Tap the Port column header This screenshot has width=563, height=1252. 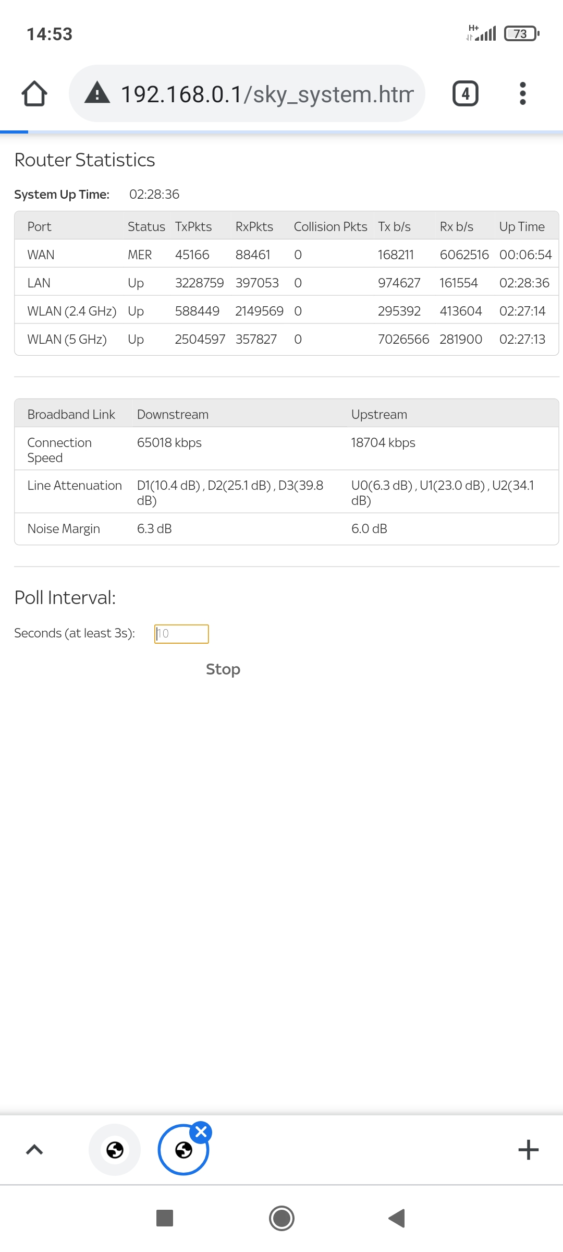[40, 226]
